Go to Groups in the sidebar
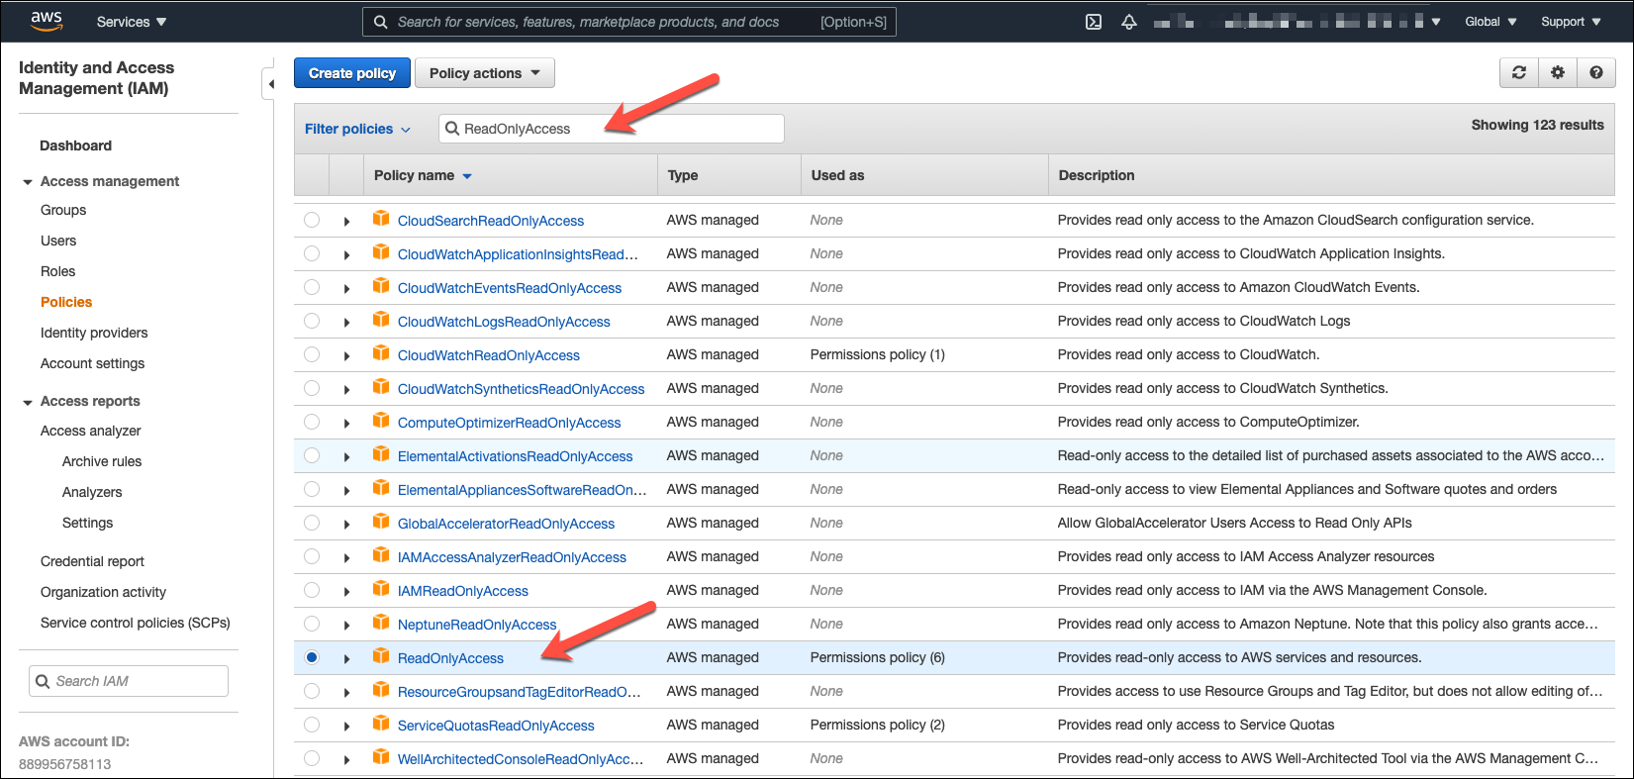This screenshot has height=779, width=1634. [x=63, y=210]
